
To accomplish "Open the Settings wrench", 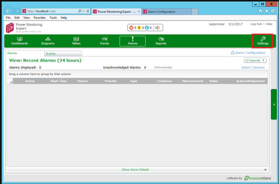I will (263, 41).
